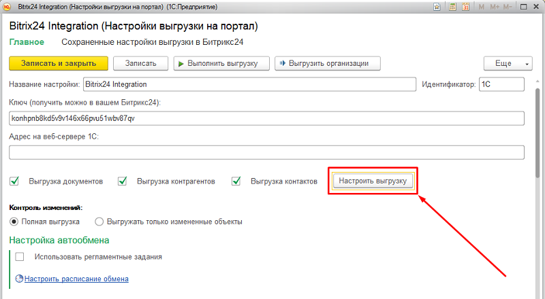The image size is (545, 299).
Task: Click the 1C application logo in title bar
Action: (x=7, y=7)
